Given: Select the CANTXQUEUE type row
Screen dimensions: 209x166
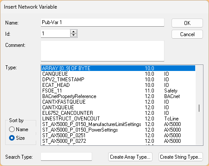Looking at the screenshot, I should tap(118, 108).
